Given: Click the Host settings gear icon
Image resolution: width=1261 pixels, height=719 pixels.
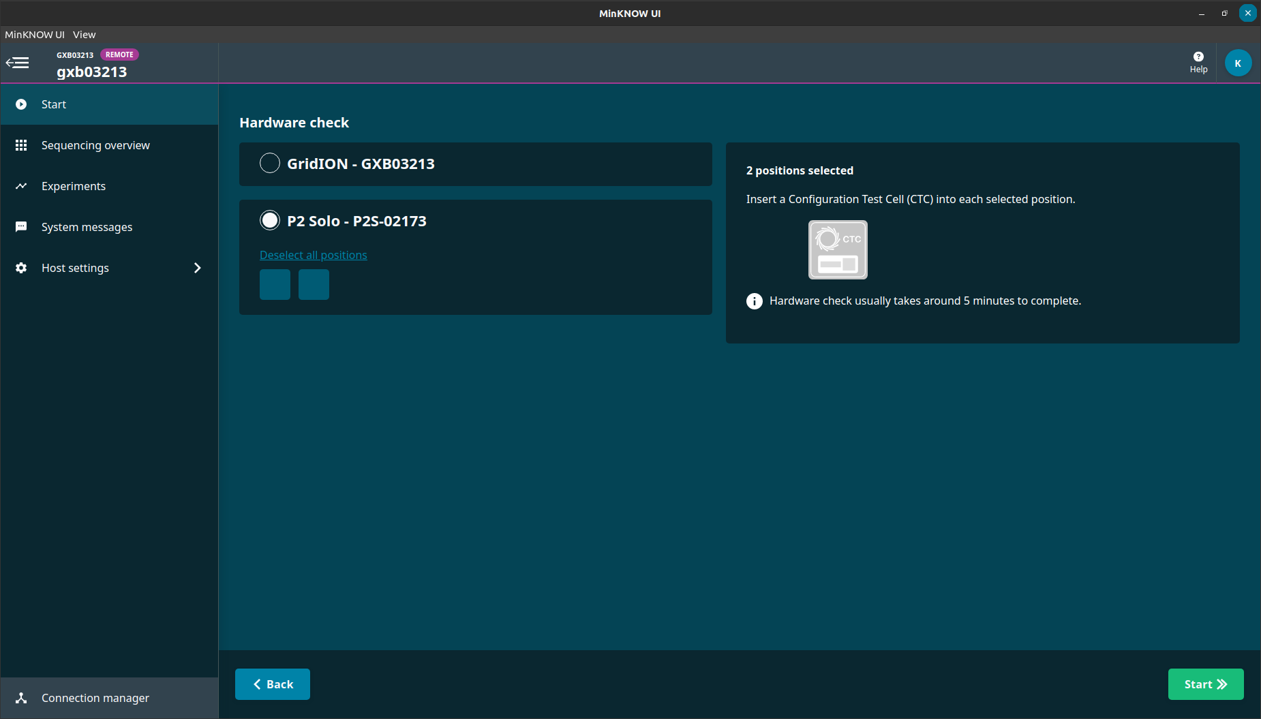Looking at the screenshot, I should 21,268.
